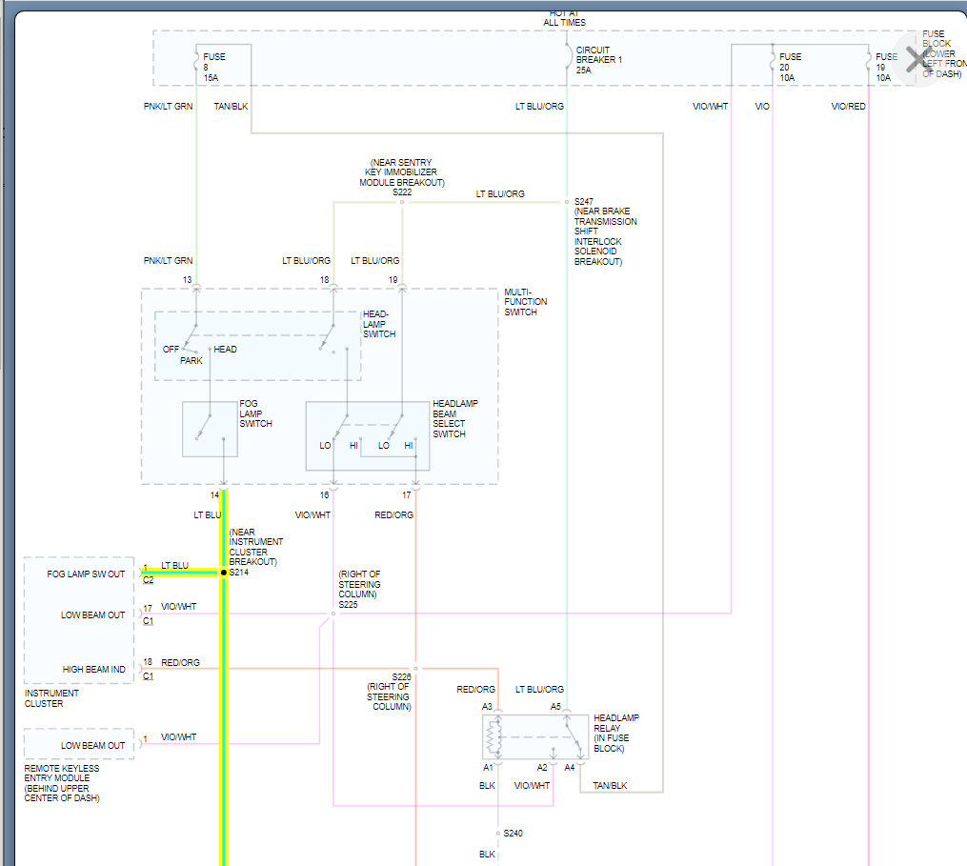Click the highlighted S214 splice dot
967x866 pixels.
click(224, 573)
